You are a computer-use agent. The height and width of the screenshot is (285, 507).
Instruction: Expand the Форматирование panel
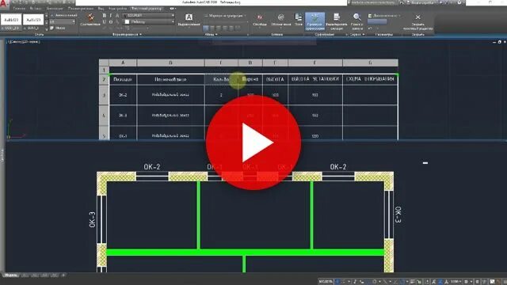click(x=127, y=34)
